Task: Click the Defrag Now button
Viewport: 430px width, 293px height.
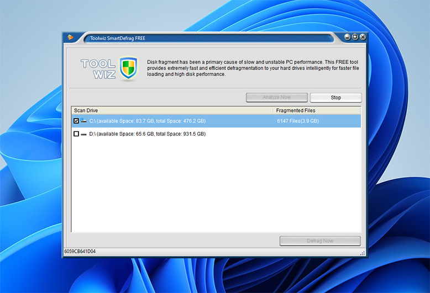Action: [x=320, y=241]
